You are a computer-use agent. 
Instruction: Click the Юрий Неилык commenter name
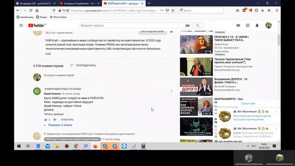click(52, 94)
